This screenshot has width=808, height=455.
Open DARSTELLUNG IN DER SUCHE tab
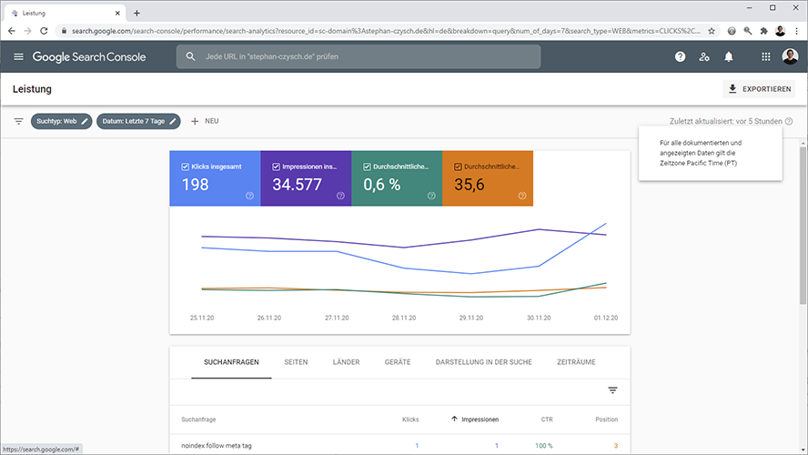[484, 362]
